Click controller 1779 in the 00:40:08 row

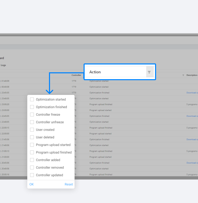coord(74,87)
